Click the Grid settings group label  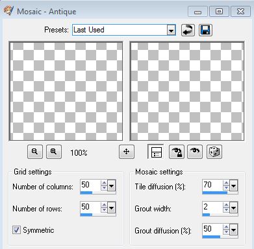(32, 172)
